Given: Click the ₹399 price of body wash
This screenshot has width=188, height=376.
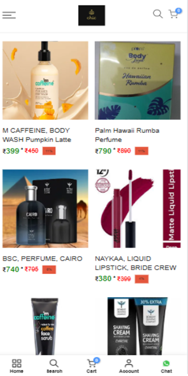Looking at the screenshot, I should click(x=11, y=151).
